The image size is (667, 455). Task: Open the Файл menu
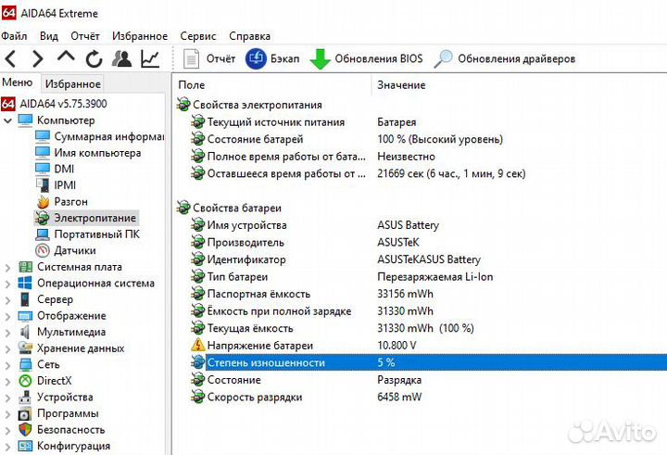click(x=14, y=36)
